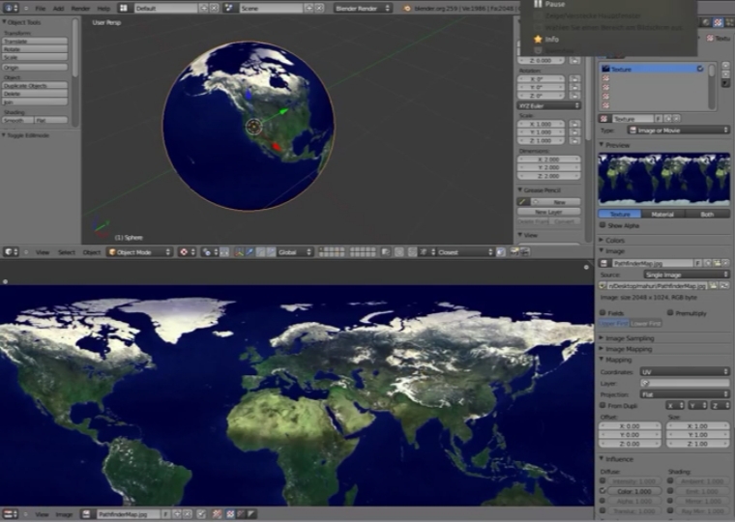
Task: Open the Flat projection dropdown
Action: click(x=685, y=394)
